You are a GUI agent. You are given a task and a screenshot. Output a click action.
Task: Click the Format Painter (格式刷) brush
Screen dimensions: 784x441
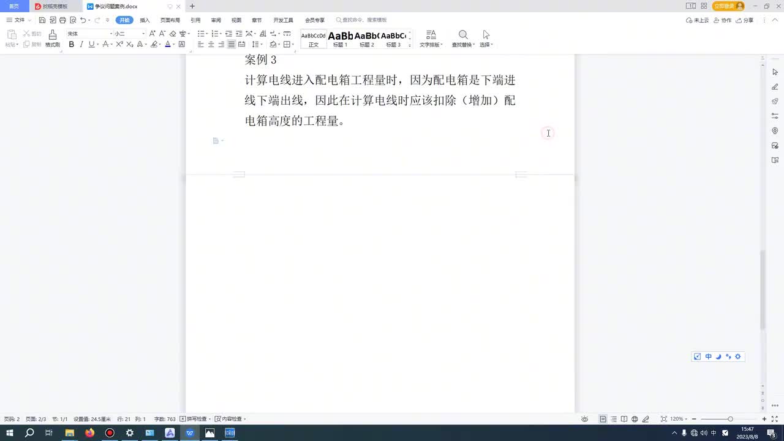pos(53,38)
